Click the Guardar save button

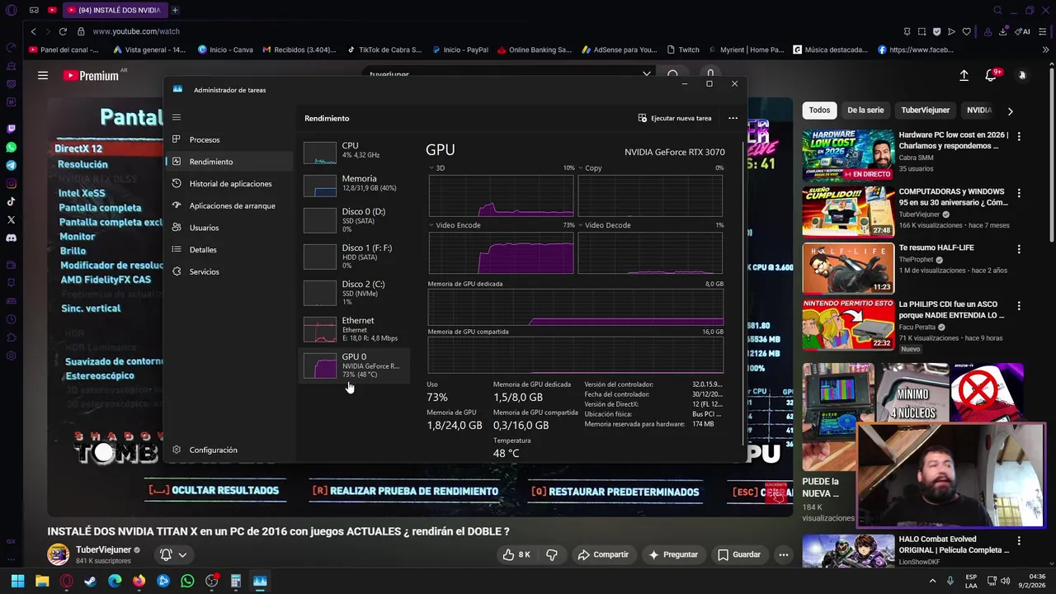(739, 554)
